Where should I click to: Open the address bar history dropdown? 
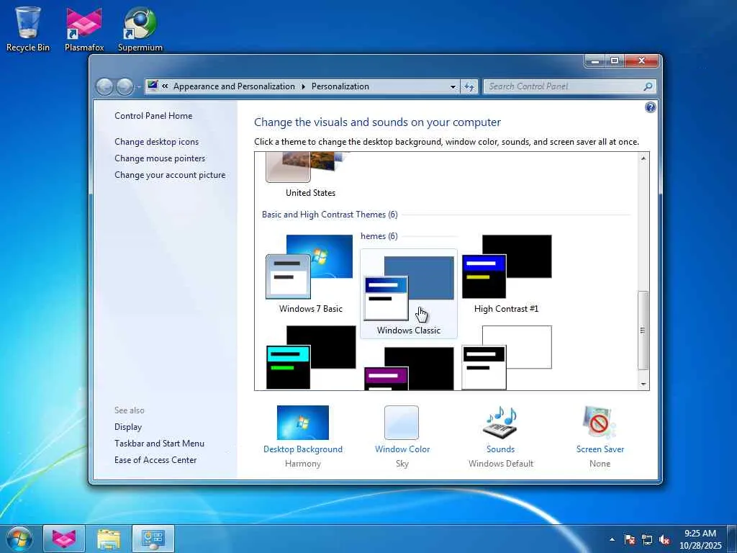[x=453, y=86]
